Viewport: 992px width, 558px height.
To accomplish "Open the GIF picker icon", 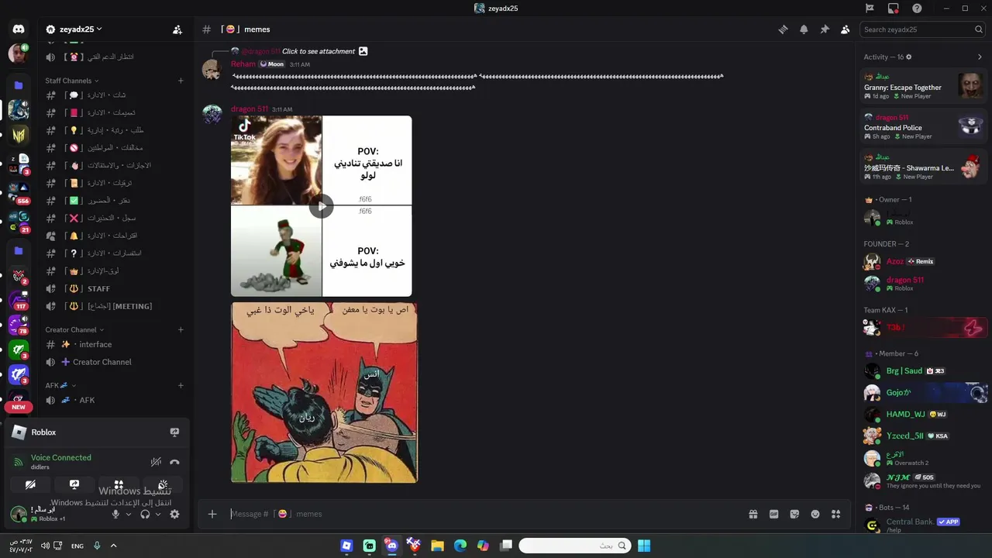I will pos(773,514).
